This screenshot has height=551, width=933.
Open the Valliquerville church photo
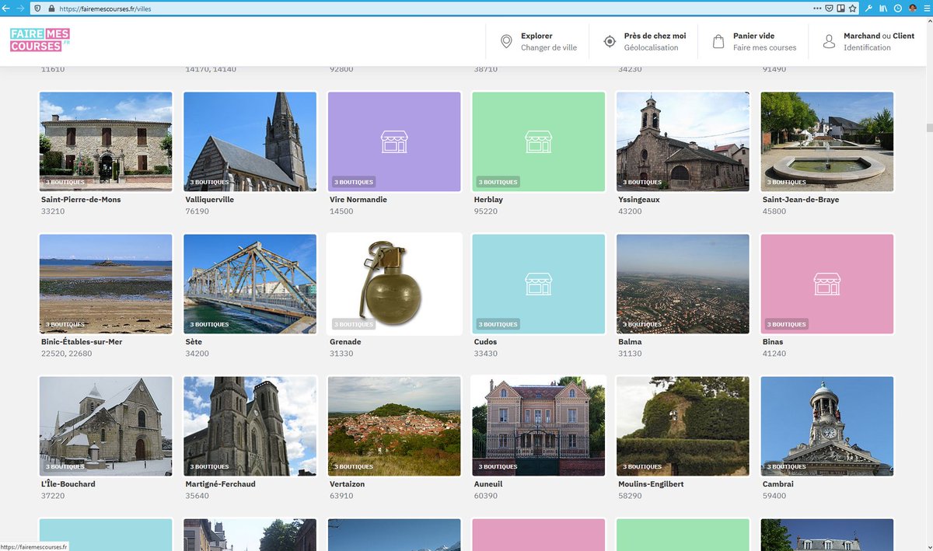[x=250, y=141]
